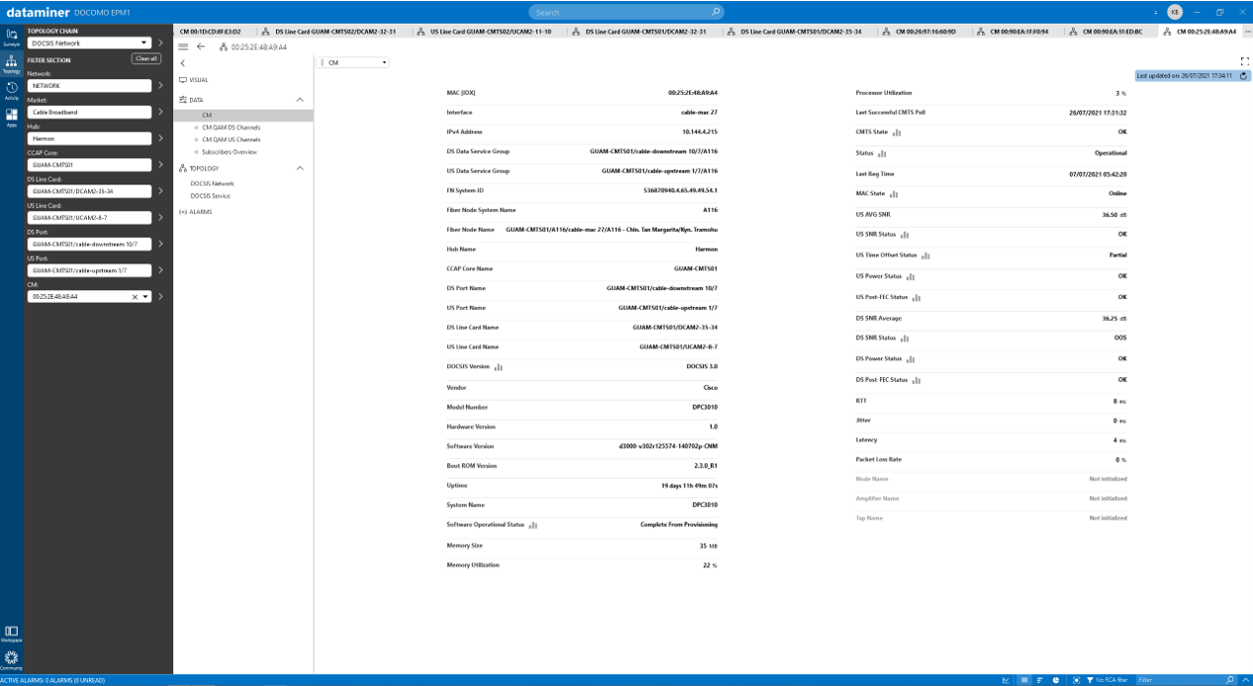Open Subscribers Overview data page

230,151
